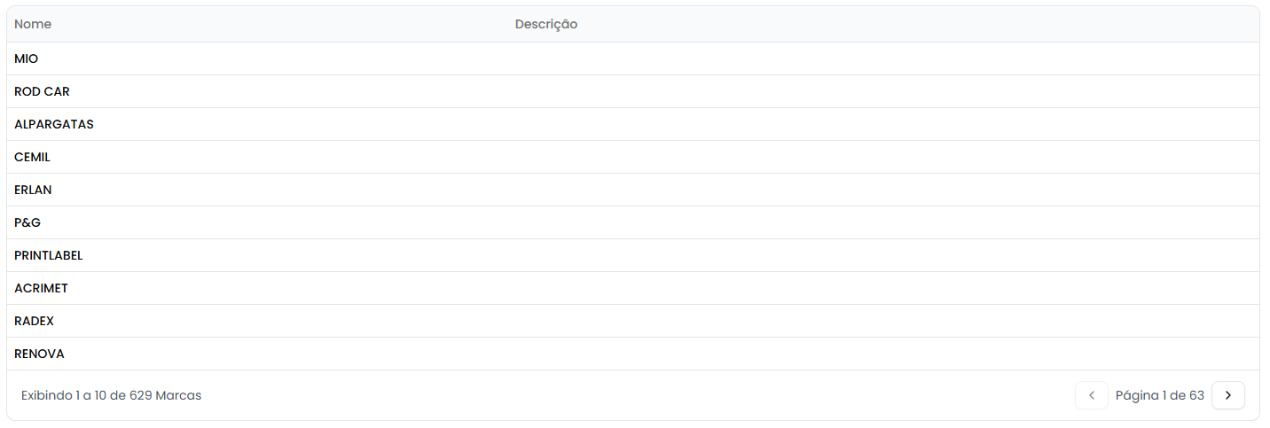This screenshot has width=1270, height=428.
Task: Open the ERLAN brand entry
Action: click(34, 190)
